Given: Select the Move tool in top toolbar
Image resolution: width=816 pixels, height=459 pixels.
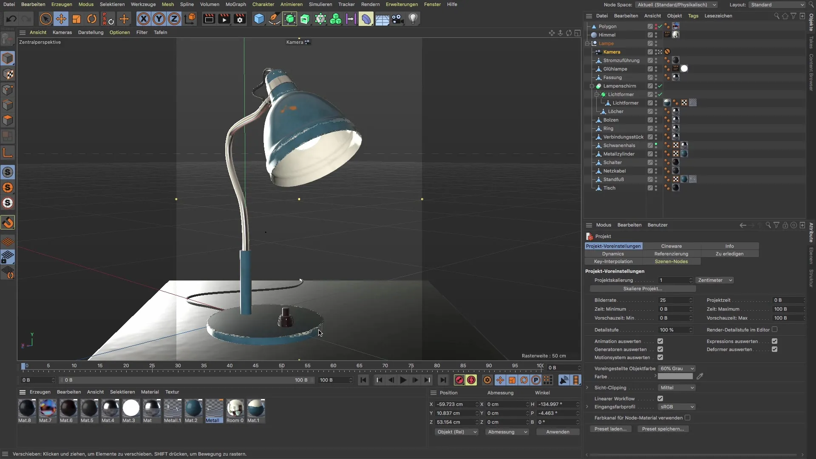Looking at the screenshot, I should [x=61, y=19].
